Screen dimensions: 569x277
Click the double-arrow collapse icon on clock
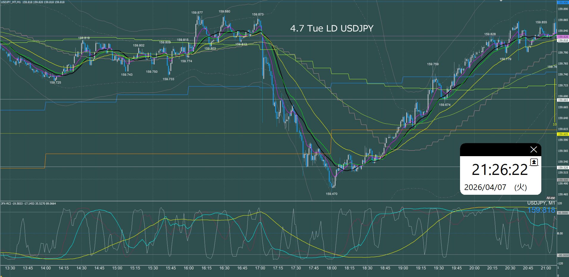pyautogui.click(x=534, y=162)
